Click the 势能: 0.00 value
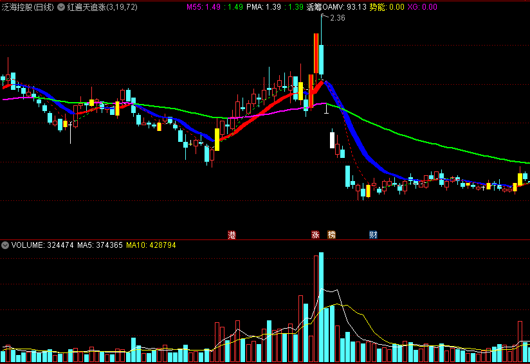Screen dimensions: 530x364 (x=387, y=7)
